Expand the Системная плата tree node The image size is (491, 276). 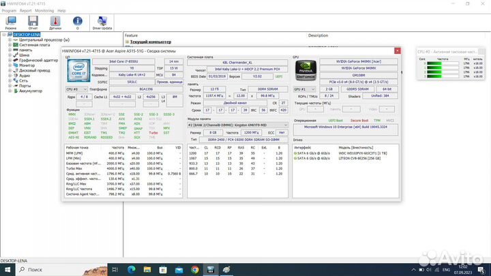tap(10, 45)
